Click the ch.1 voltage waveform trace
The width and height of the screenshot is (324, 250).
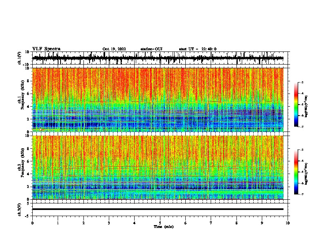157,58
